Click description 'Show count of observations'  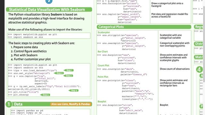[175, 69]
